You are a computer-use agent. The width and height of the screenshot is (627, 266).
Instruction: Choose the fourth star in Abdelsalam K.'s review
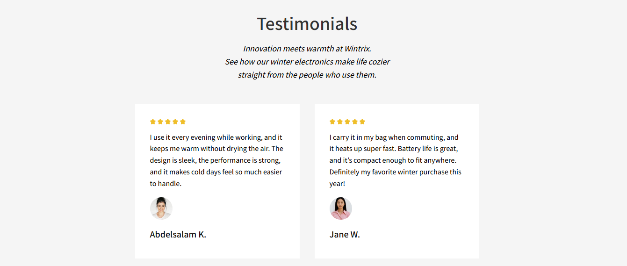tap(175, 122)
